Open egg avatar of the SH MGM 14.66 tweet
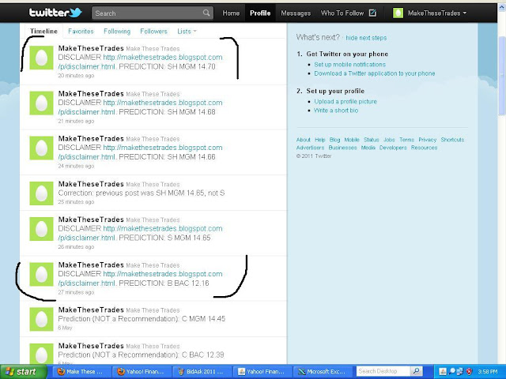506x379 pixels. (x=41, y=148)
